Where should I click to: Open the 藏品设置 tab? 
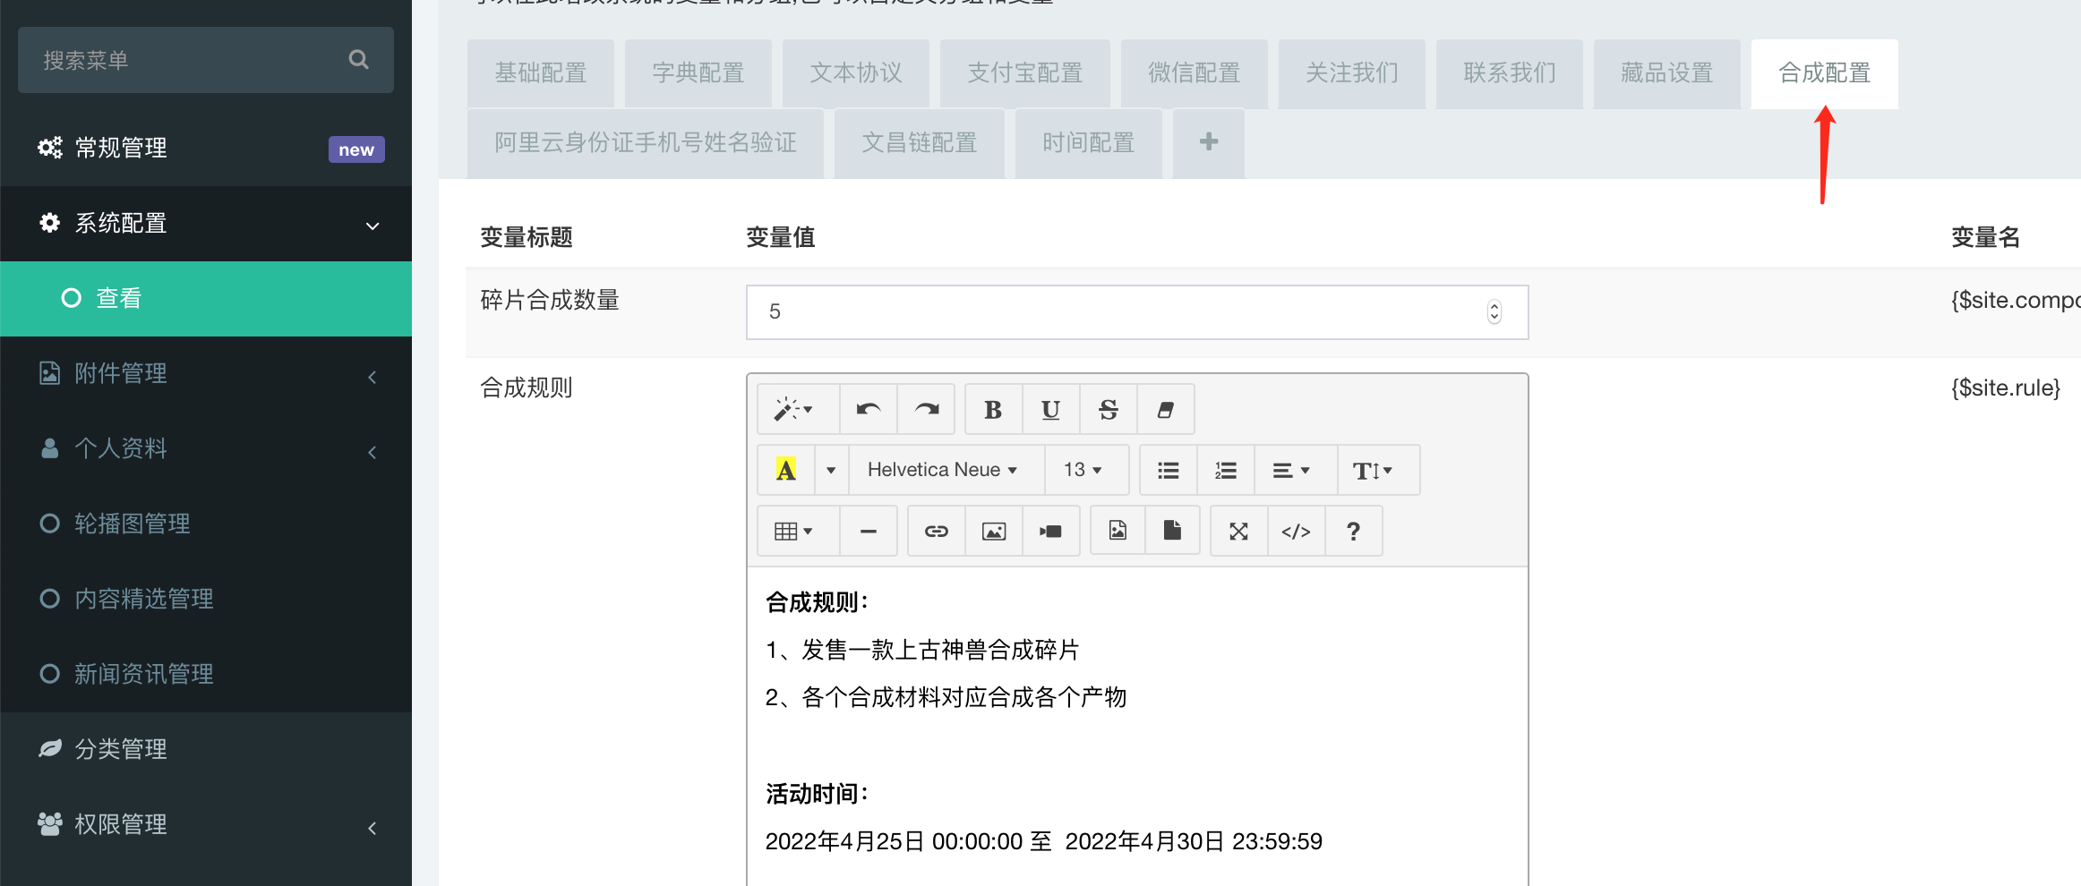(1667, 73)
